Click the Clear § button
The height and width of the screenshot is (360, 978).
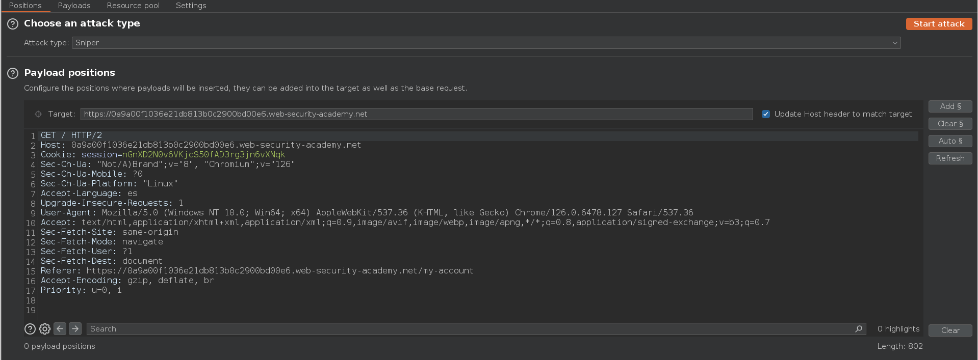pos(950,124)
